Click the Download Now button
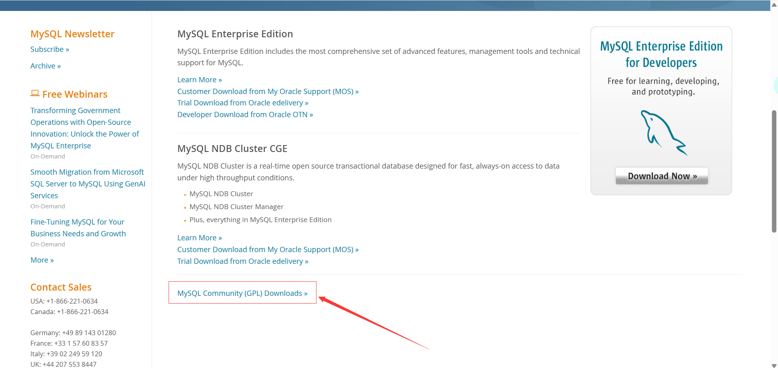Viewport: 778px width, 368px height. click(662, 176)
